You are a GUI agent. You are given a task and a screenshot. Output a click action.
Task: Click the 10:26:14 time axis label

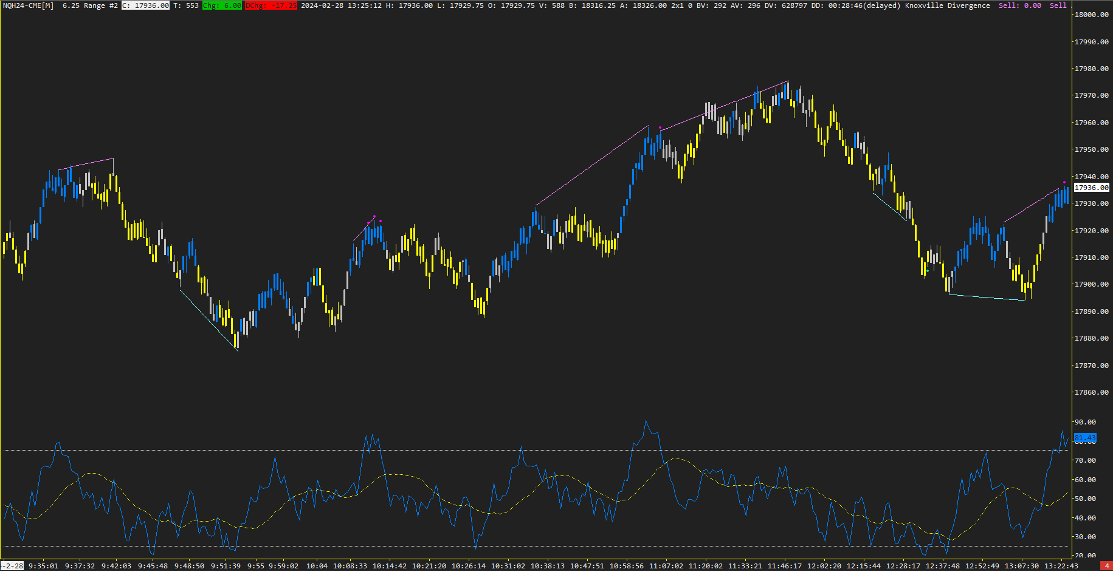click(x=468, y=566)
